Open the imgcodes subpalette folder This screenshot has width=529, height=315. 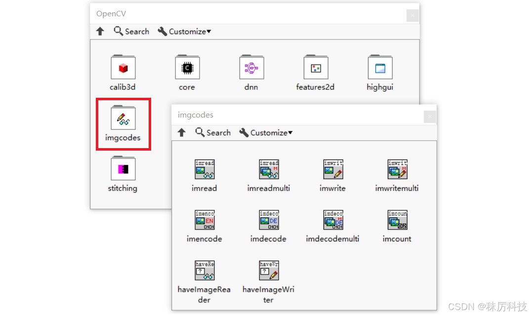123,118
